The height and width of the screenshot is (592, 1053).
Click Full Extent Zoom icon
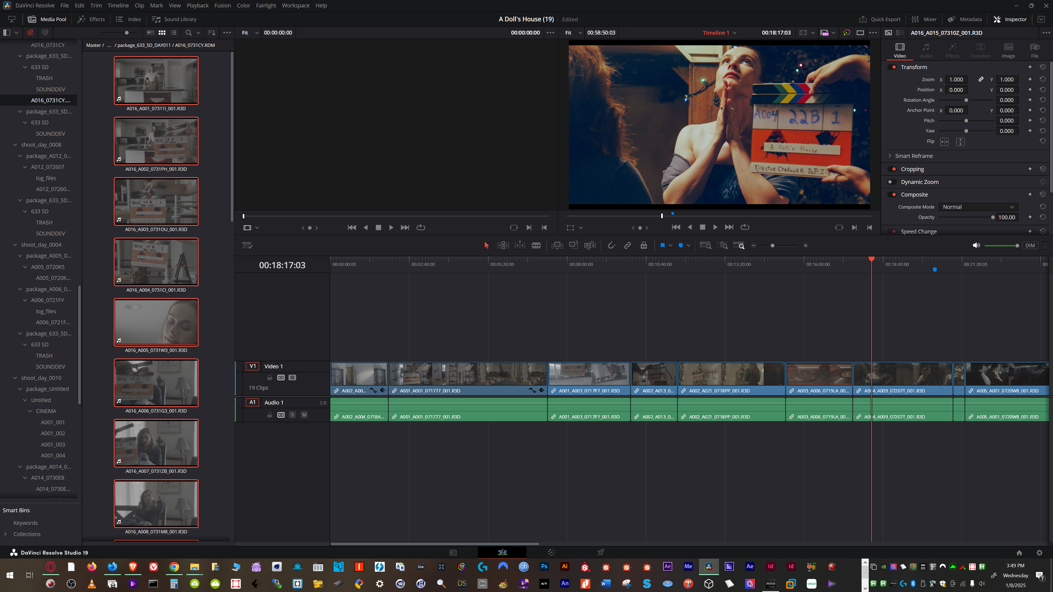[x=706, y=246]
